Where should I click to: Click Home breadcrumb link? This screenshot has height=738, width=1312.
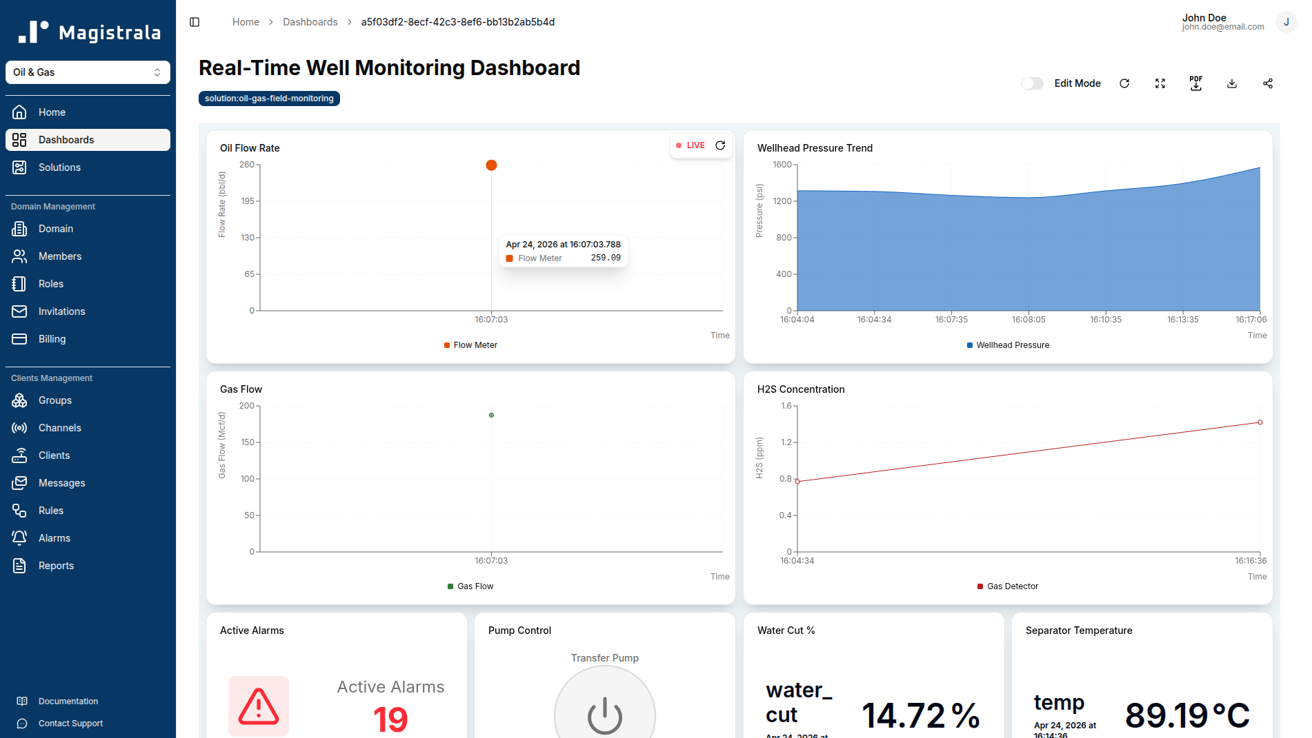coord(246,22)
